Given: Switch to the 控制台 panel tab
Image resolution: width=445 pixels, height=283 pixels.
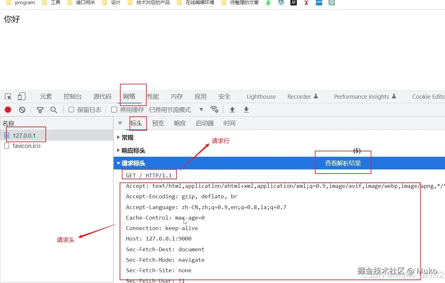Looking at the screenshot, I should (73, 96).
